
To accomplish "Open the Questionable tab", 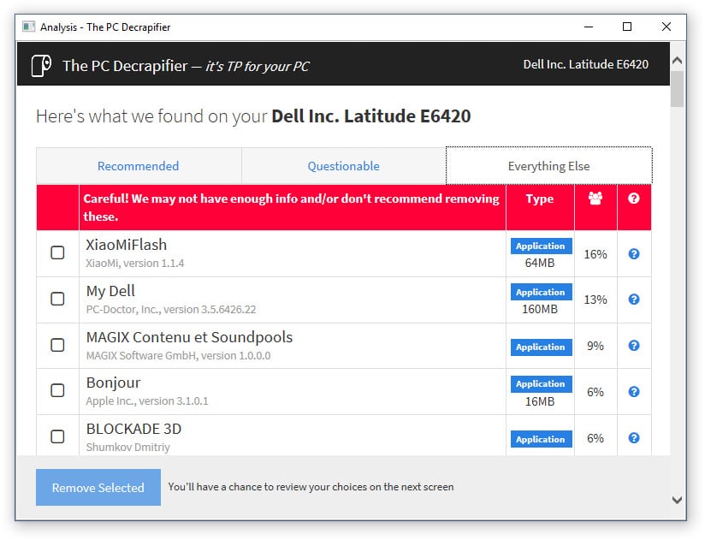I will 343,166.
